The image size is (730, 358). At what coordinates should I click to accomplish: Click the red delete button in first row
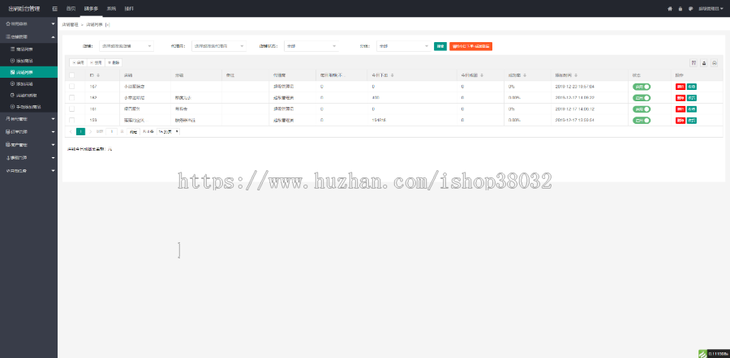click(x=680, y=86)
